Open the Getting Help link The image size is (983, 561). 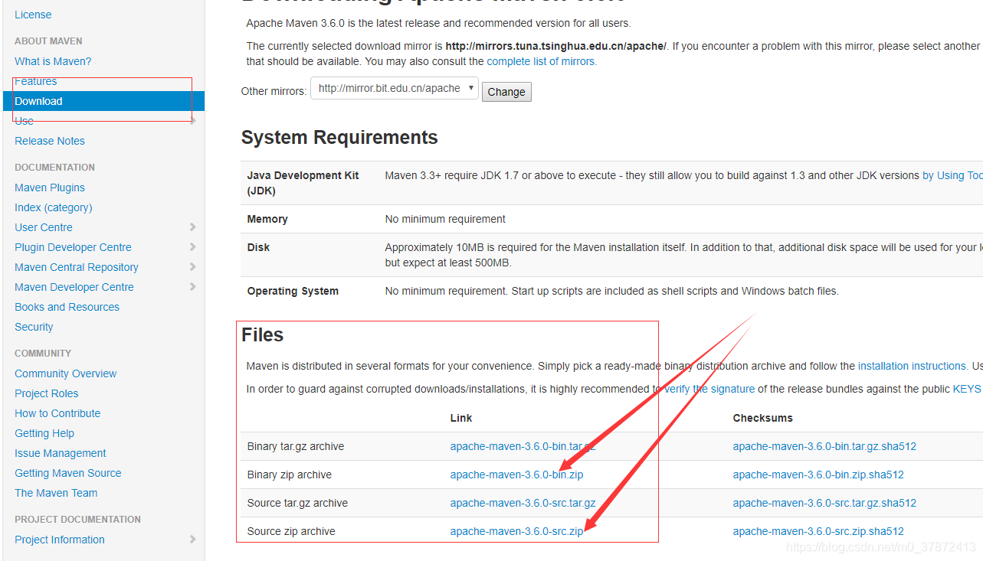click(x=44, y=433)
